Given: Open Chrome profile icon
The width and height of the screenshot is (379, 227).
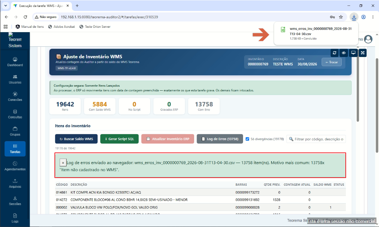Looking at the screenshot, I should tap(363, 17).
